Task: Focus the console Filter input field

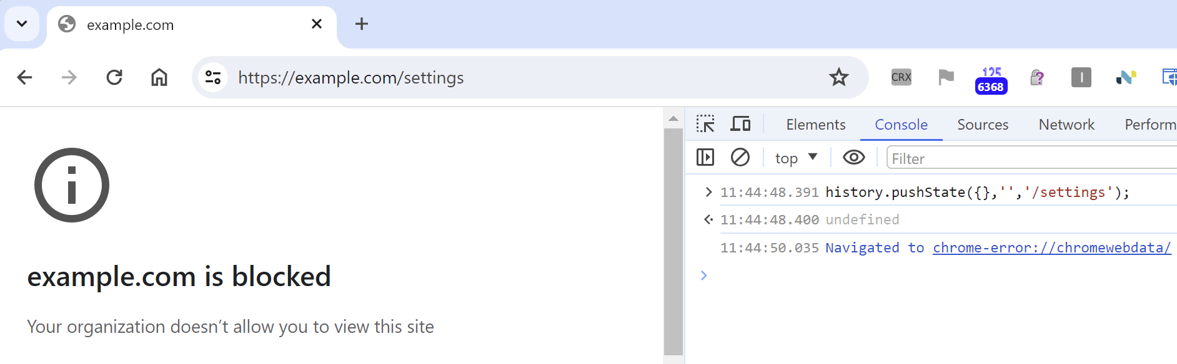Action: pyautogui.click(x=1031, y=158)
